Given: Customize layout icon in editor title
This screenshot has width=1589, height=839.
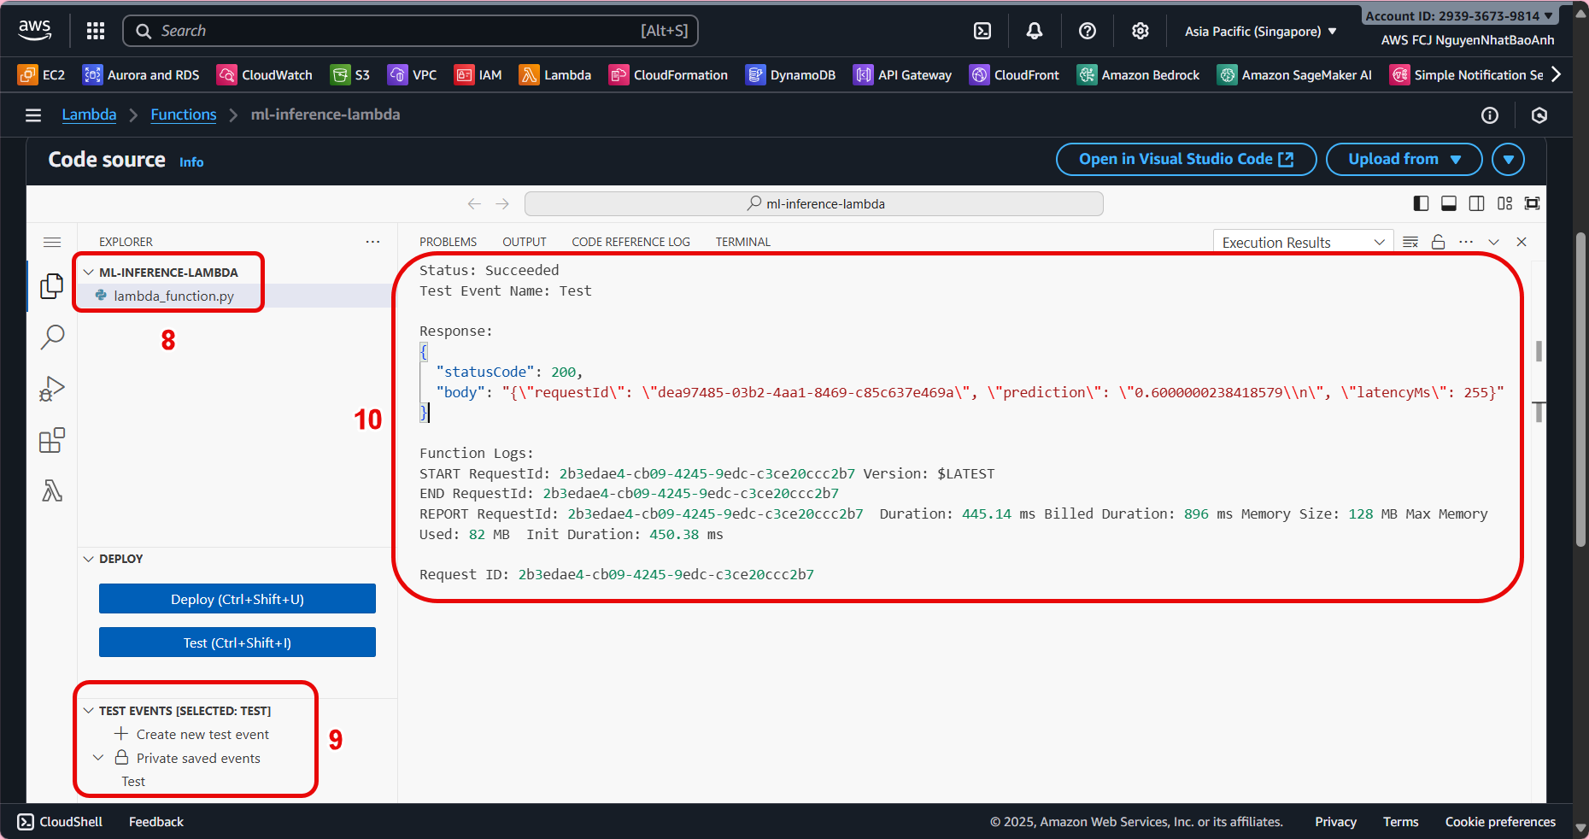Looking at the screenshot, I should pos(1504,203).
